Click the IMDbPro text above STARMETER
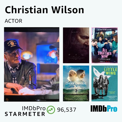Image resolution: width=122 pixels, height=122 pixels. (34, 108)
